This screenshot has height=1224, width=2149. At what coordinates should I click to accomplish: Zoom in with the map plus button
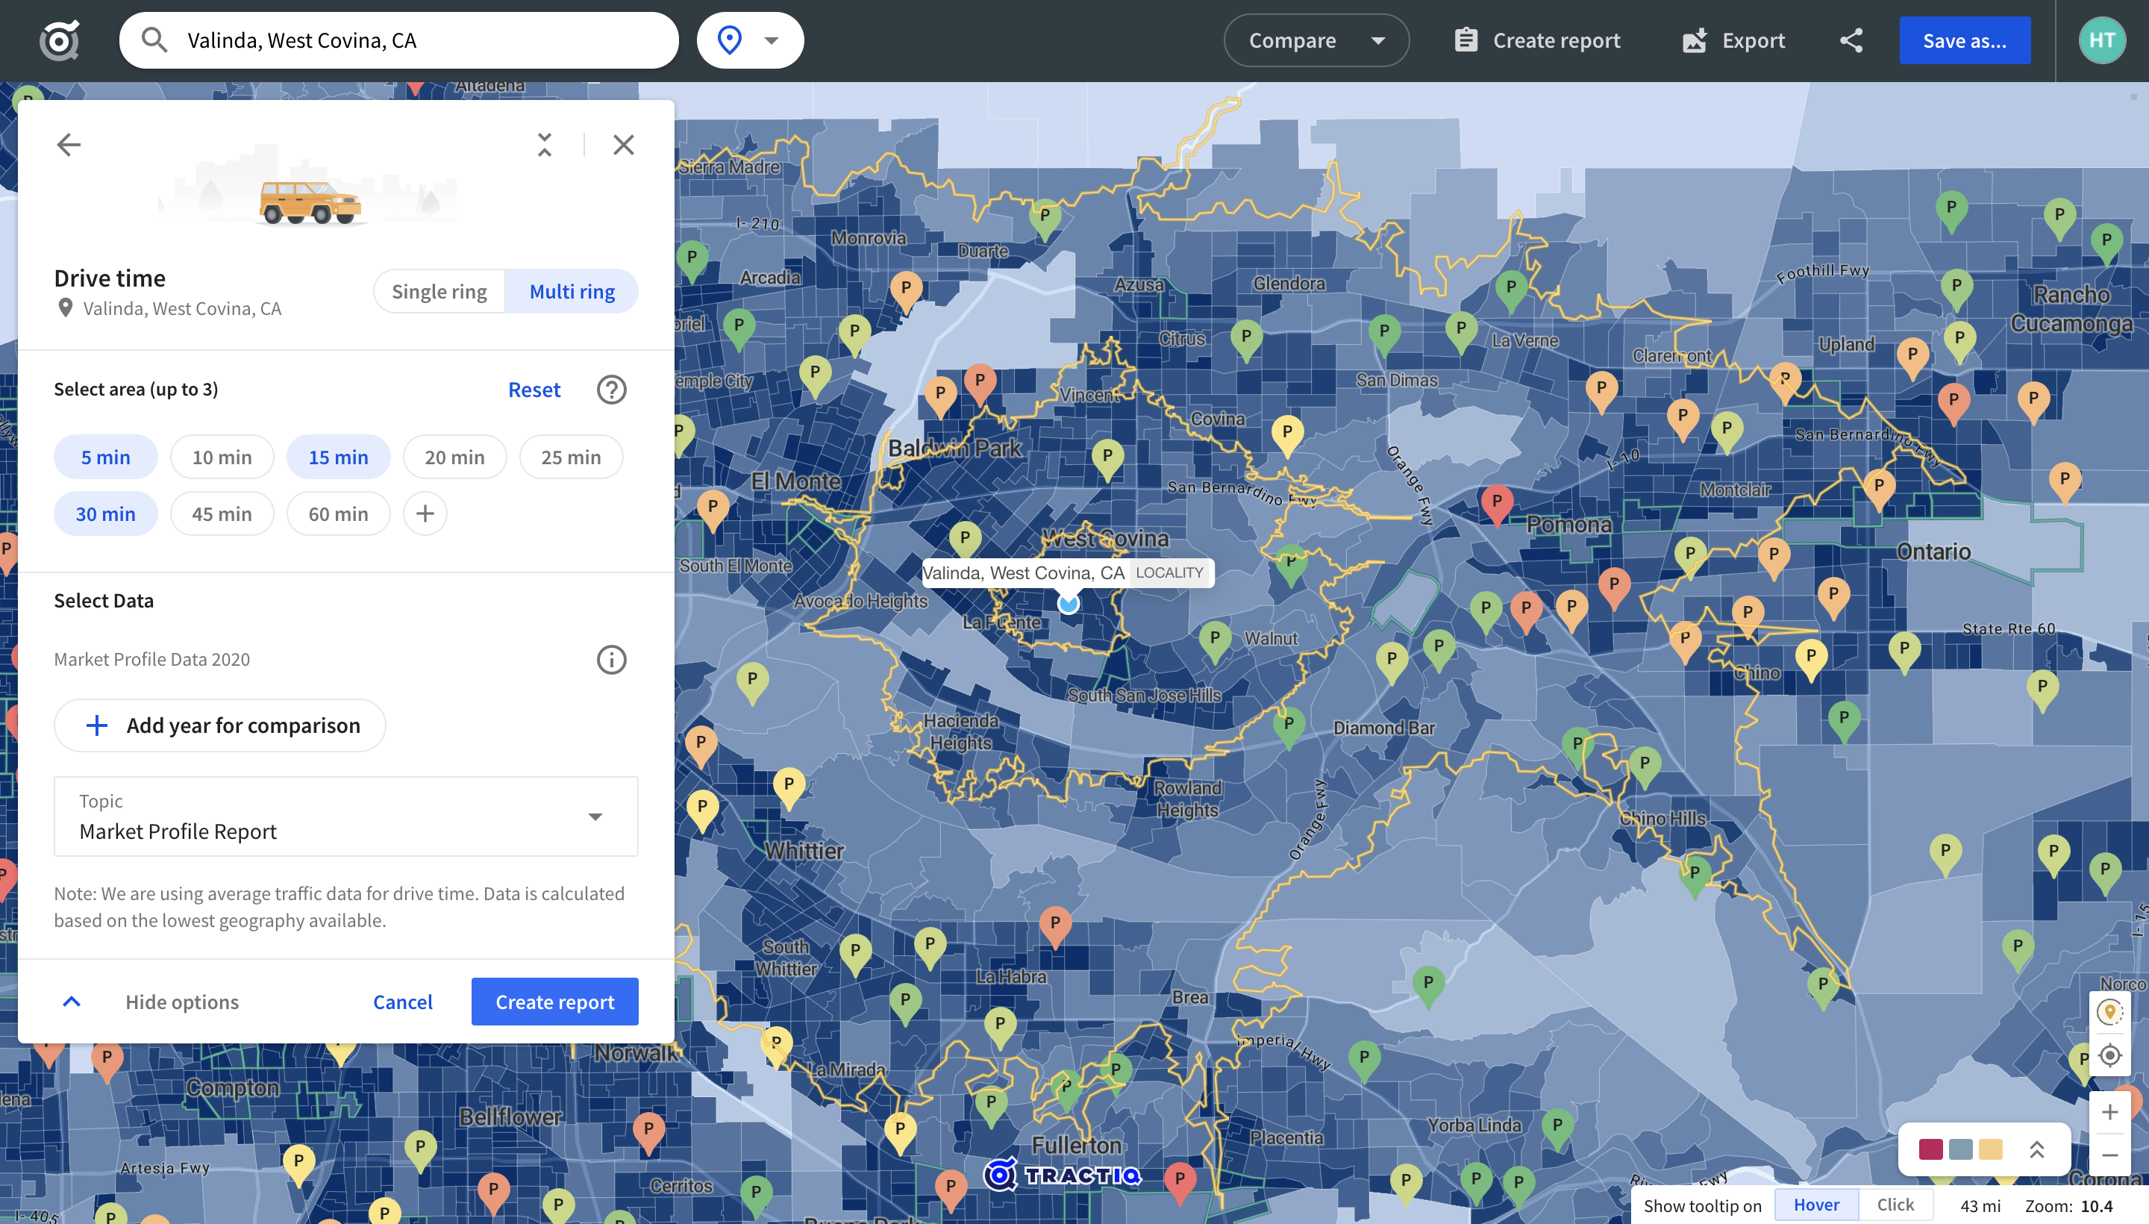pyautogui.click(x=2109, y=1112)
